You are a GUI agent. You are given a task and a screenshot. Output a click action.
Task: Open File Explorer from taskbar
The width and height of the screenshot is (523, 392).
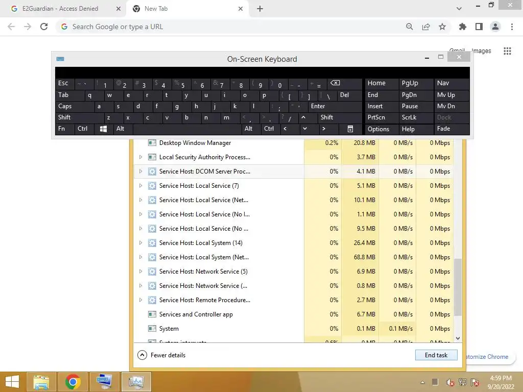click(41, 382)
